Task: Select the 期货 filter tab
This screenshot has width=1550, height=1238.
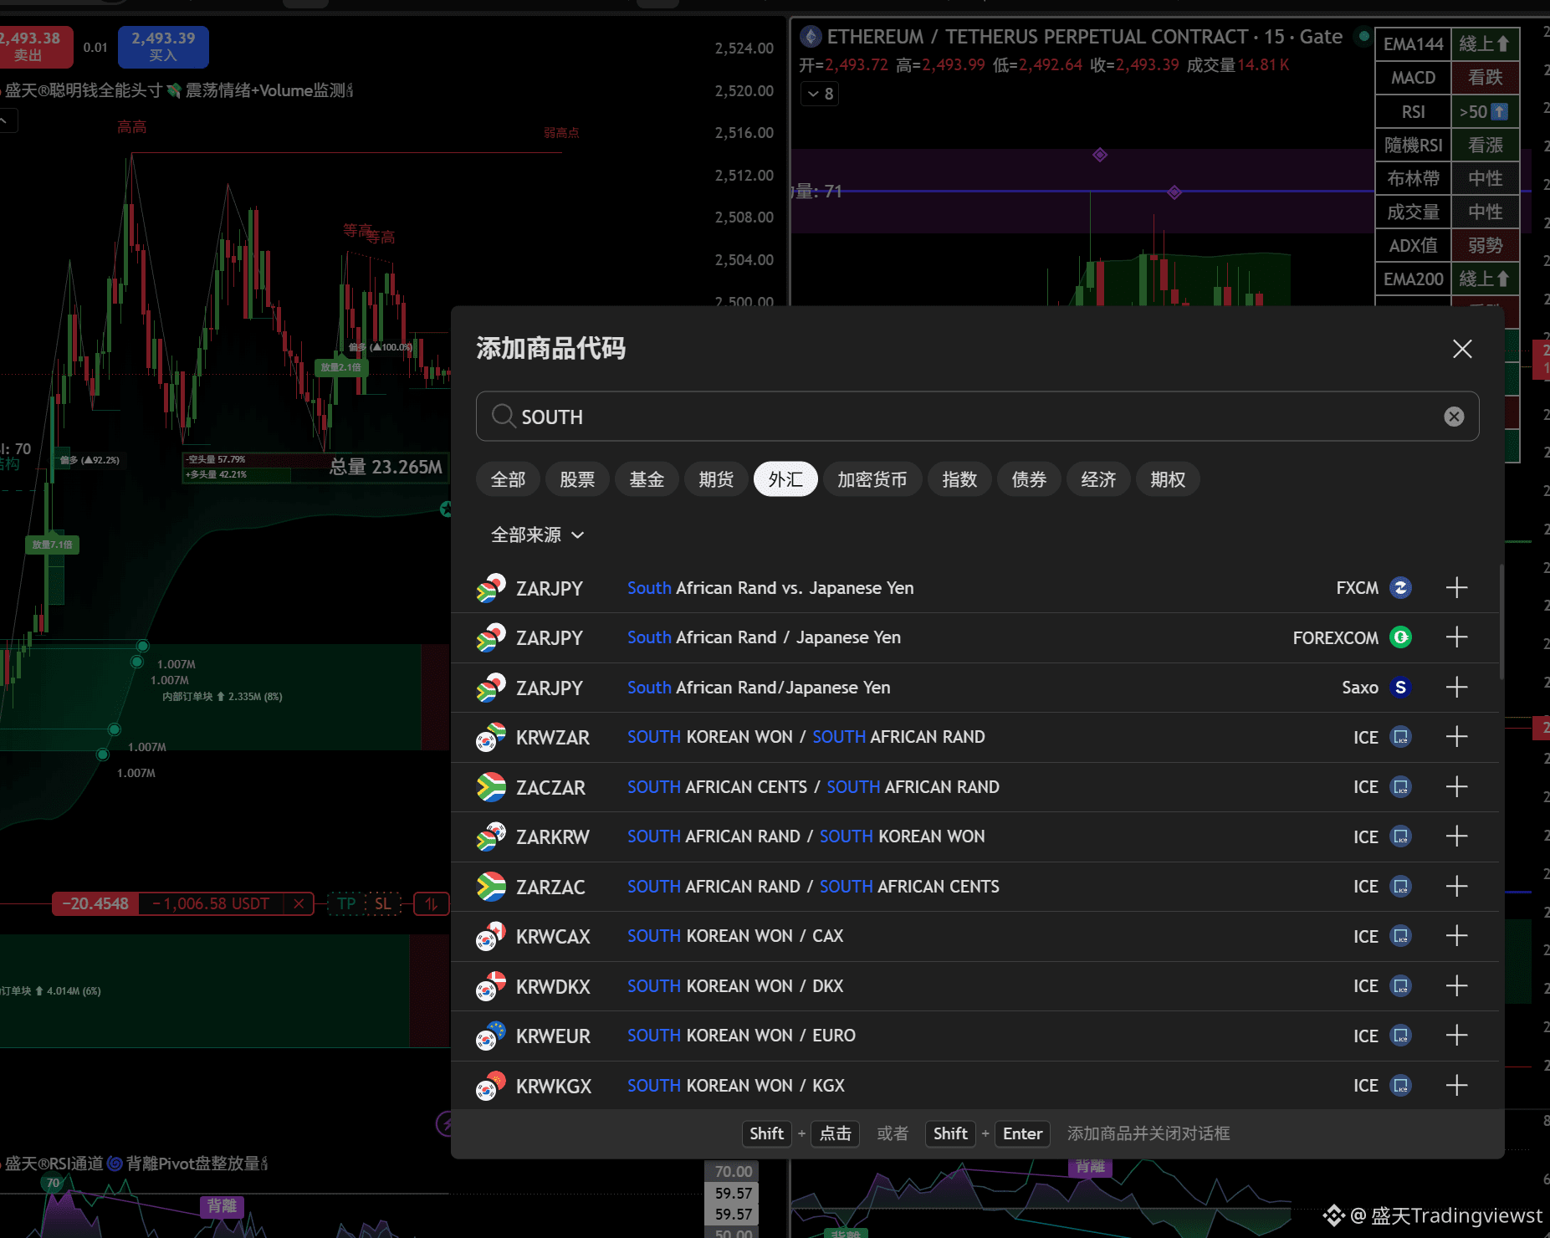Action: (x=716, y=479)
